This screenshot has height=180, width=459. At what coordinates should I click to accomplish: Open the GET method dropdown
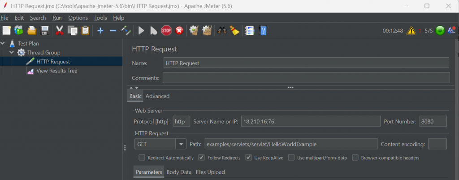point(181,144)
